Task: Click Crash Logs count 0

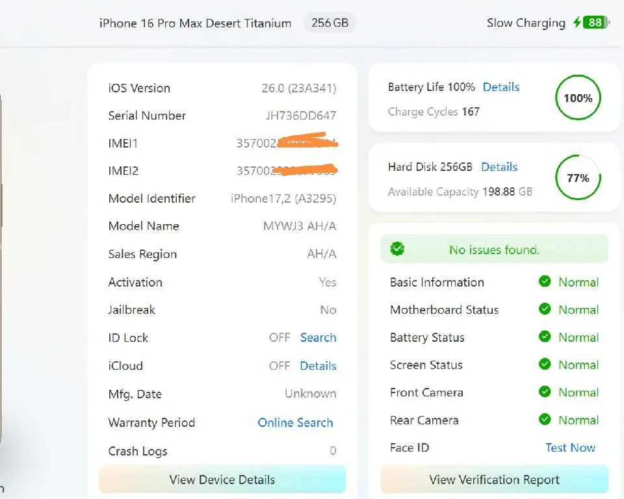Action: click(333, 450)
